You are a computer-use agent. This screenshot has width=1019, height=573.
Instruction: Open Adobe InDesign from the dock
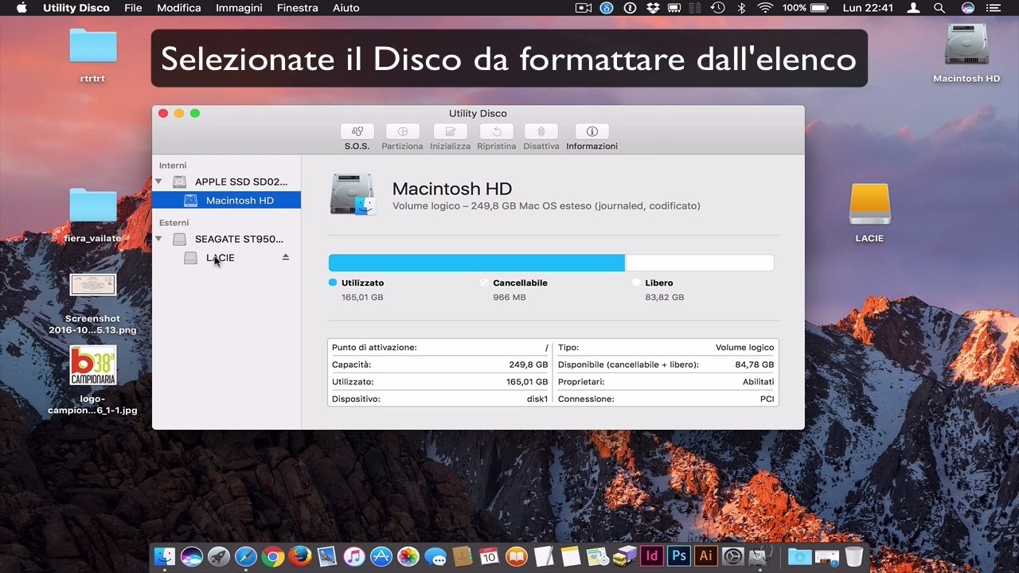651,555
